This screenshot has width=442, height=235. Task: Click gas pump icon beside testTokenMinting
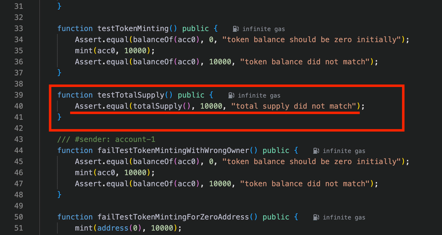click(236, 29)
